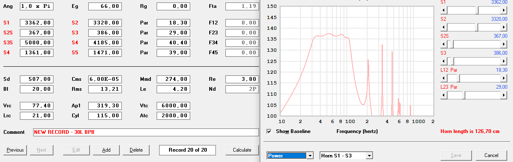Click the Fta field showing 1,19
Screen dimensions: 513x162
(x=242, y=7)
